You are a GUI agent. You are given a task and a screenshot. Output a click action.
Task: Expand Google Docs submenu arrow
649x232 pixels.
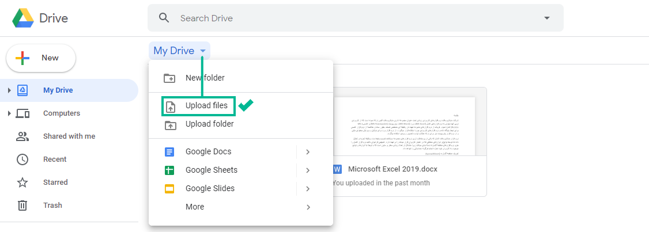point(308,152)
